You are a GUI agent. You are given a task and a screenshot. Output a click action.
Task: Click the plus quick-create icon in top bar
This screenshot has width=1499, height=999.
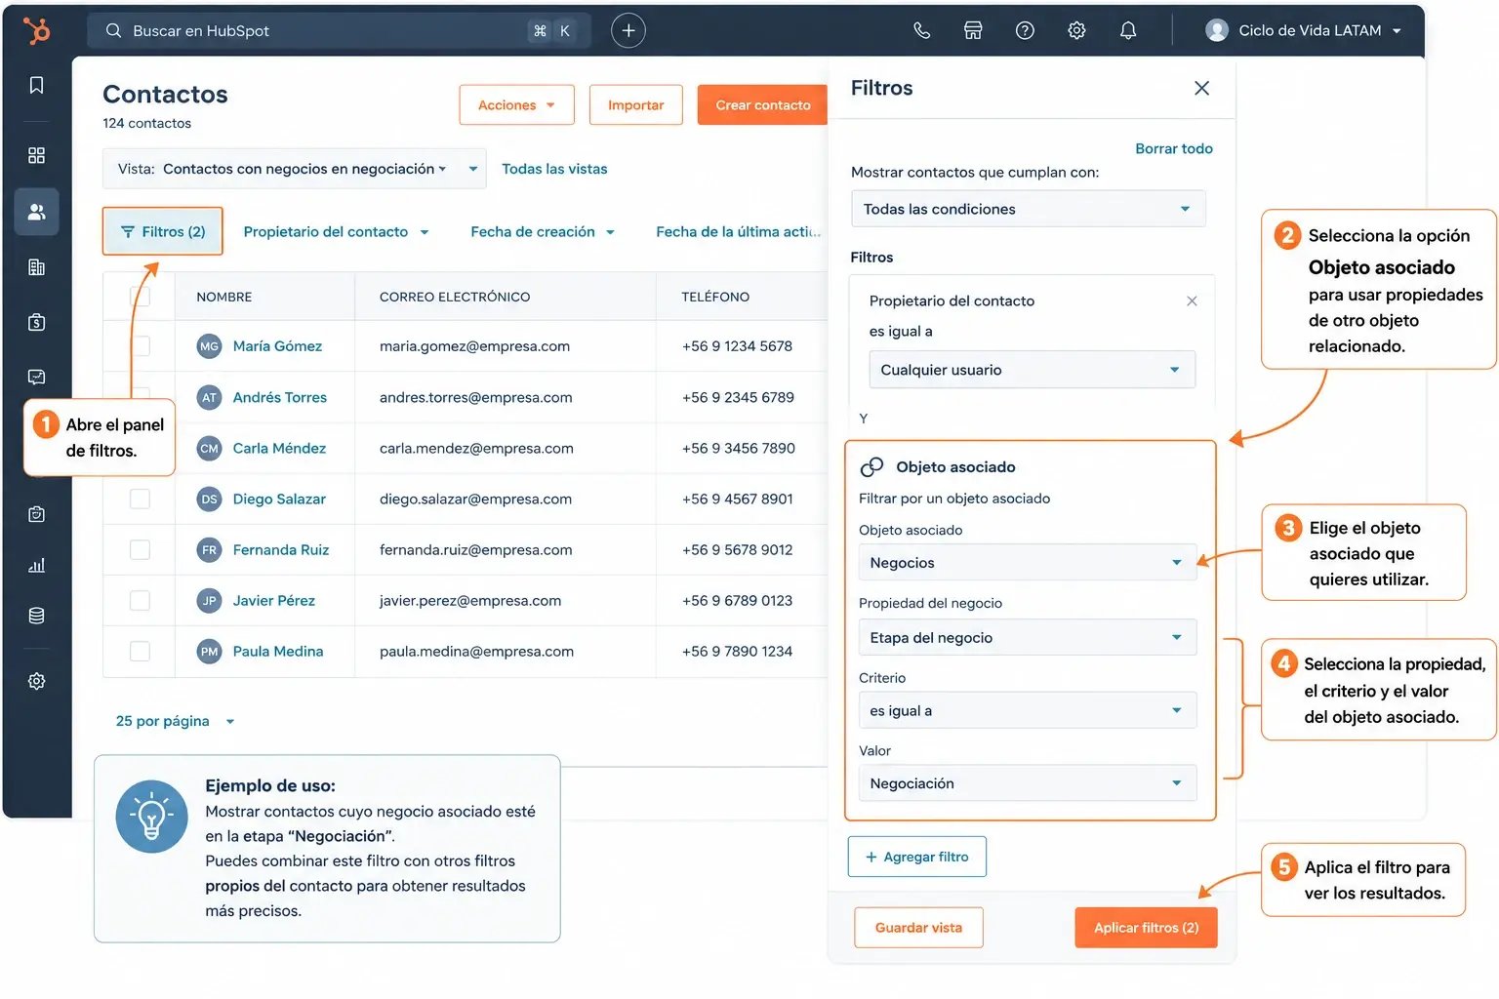tap(628, 30)
